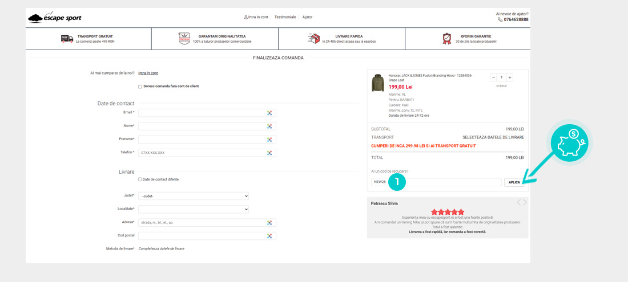Image resolution: width=628 pixels, height=282 pixels.
Task: Click the warranty shield icon
Action: pos(446,39)
